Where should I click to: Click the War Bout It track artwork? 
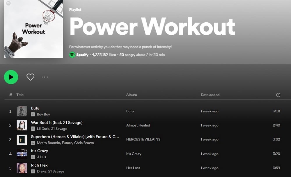pos(22,125)
